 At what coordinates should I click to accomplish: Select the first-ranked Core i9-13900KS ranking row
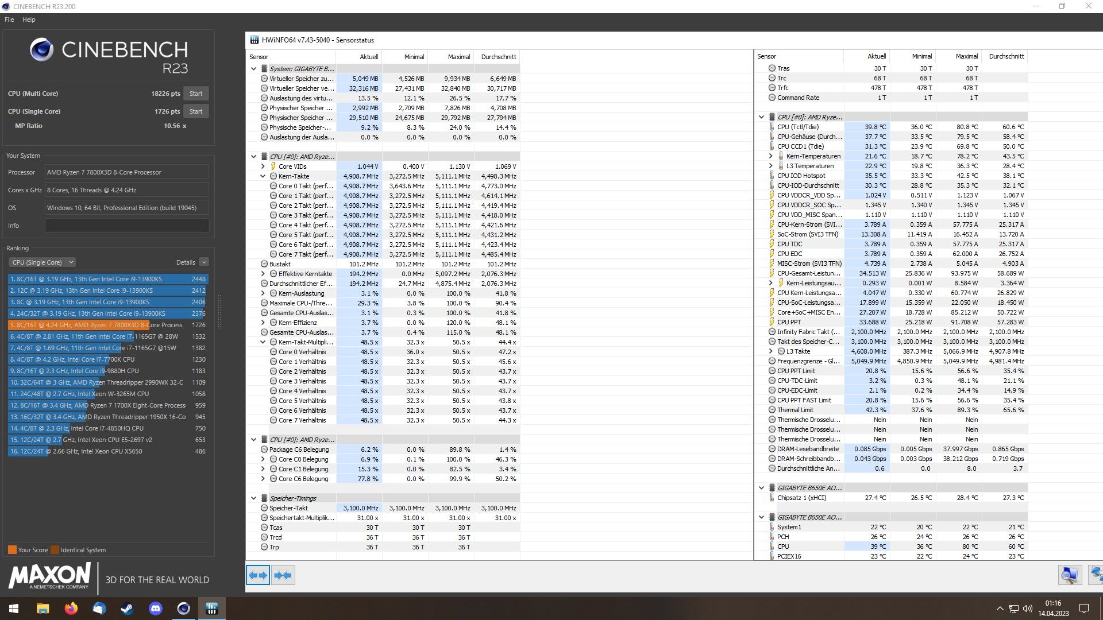pyautogui.click(x=108, y=279)
